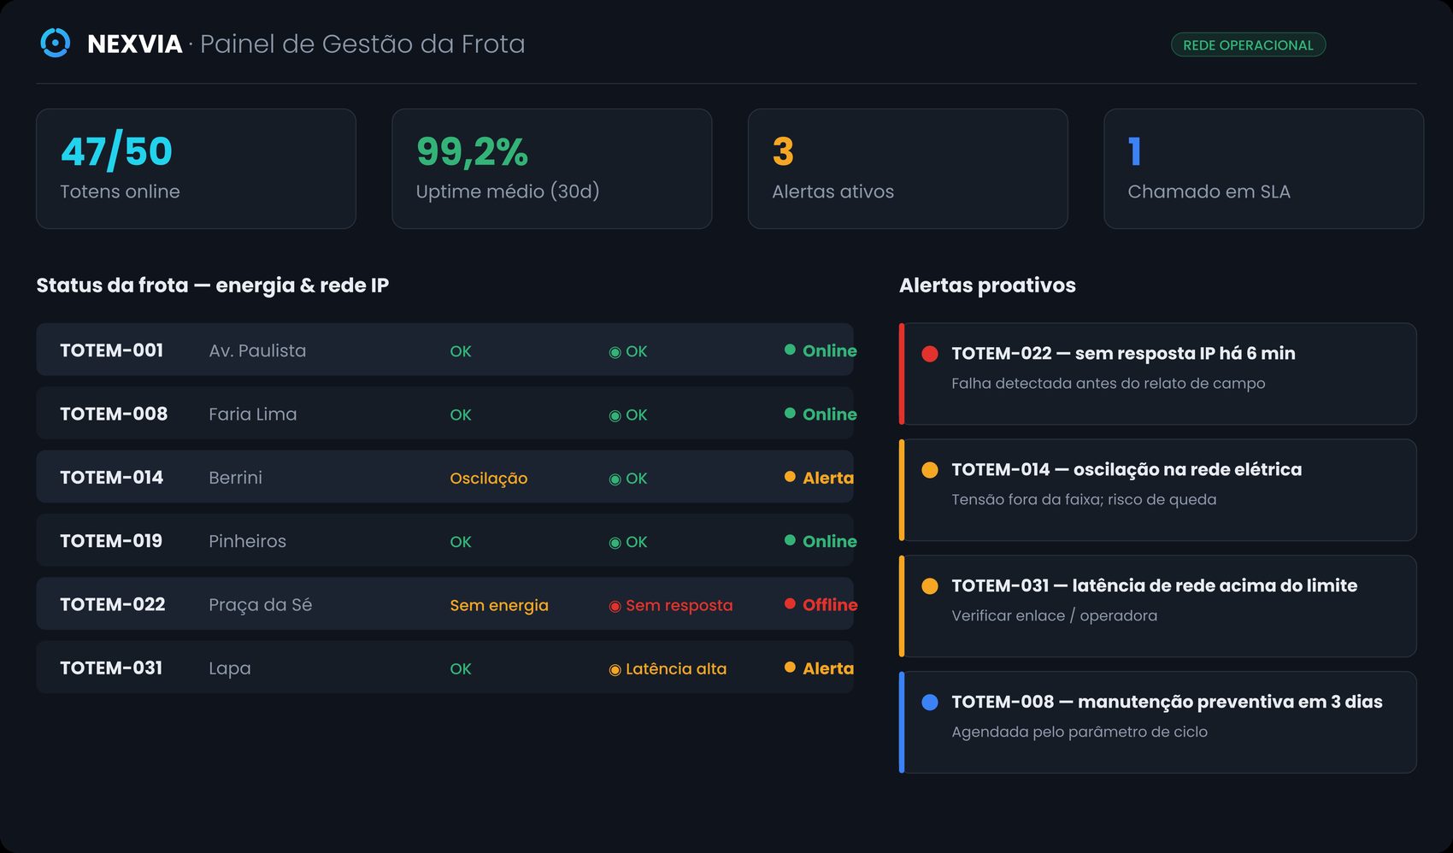Image resolution: width=1453 pixels, height=853 pixels.
Task: Open alert TOTEM-008 manutenção preventiva
Action: 1158,722
